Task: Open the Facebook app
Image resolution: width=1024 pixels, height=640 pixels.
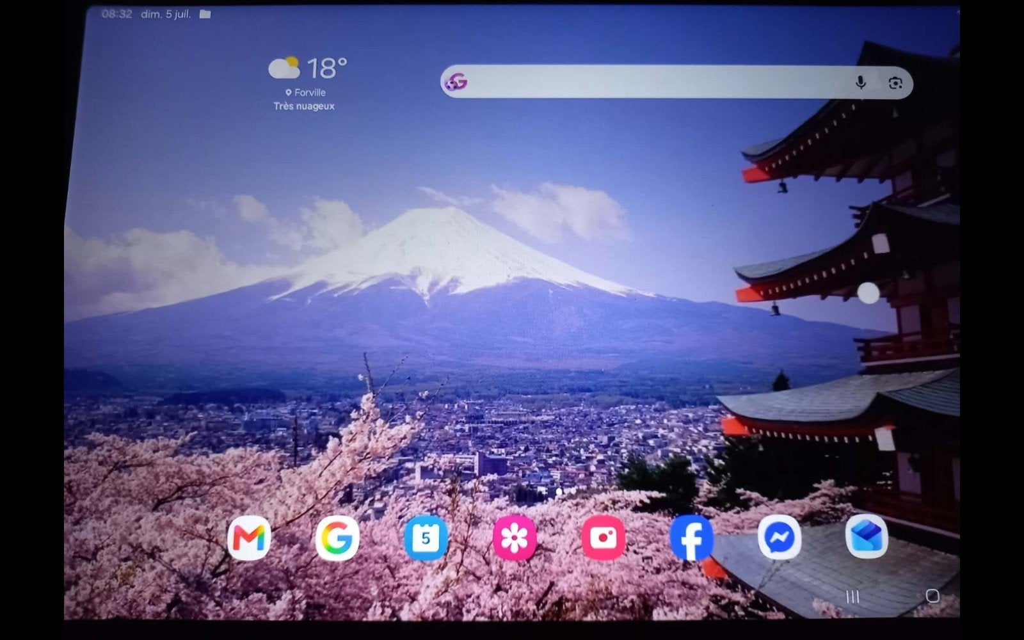Action: click(x=691, y=538)
